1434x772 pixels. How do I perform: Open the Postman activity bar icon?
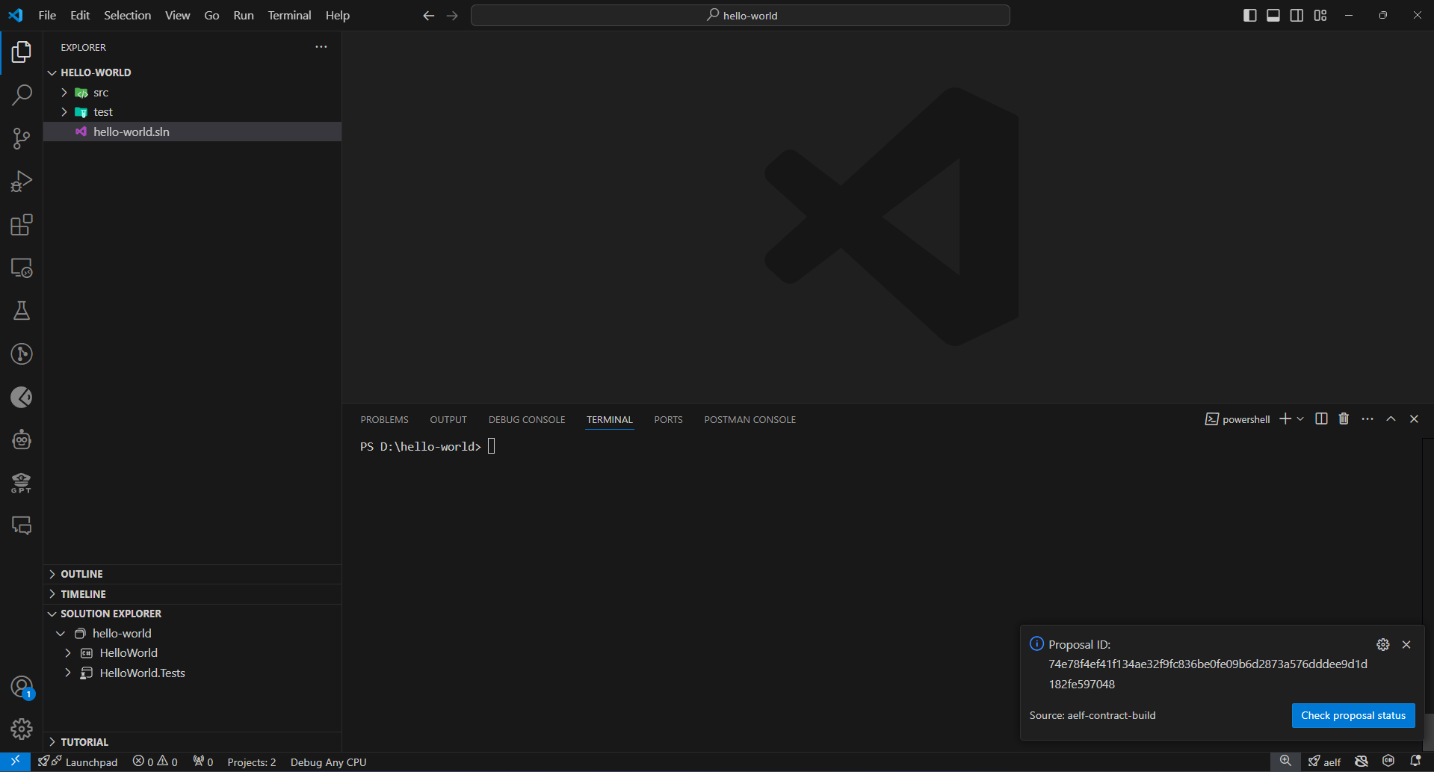22,397
